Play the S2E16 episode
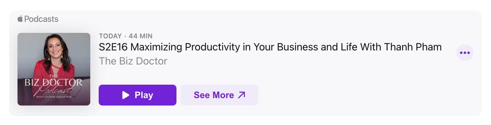491x125 pixels. point(137,95)
